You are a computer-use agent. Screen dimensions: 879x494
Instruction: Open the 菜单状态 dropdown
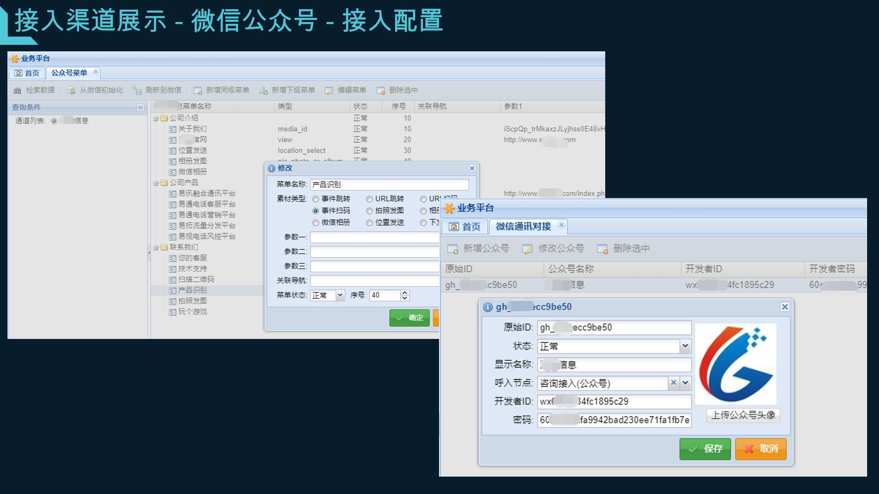[x=340, y=295]
